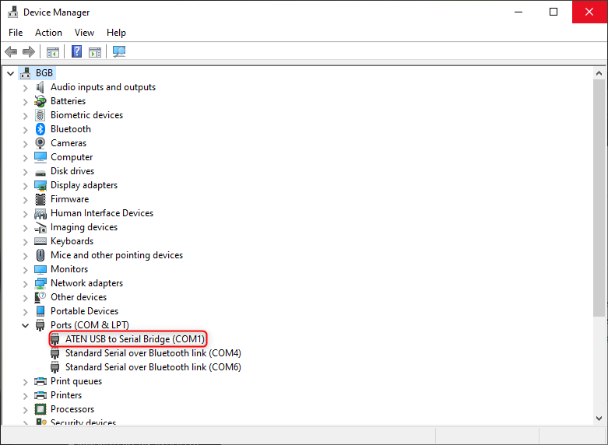Open the Help toolbar icon
This screenshot has width=608, height=445.
pyautogui.click(x=77, y=51)
